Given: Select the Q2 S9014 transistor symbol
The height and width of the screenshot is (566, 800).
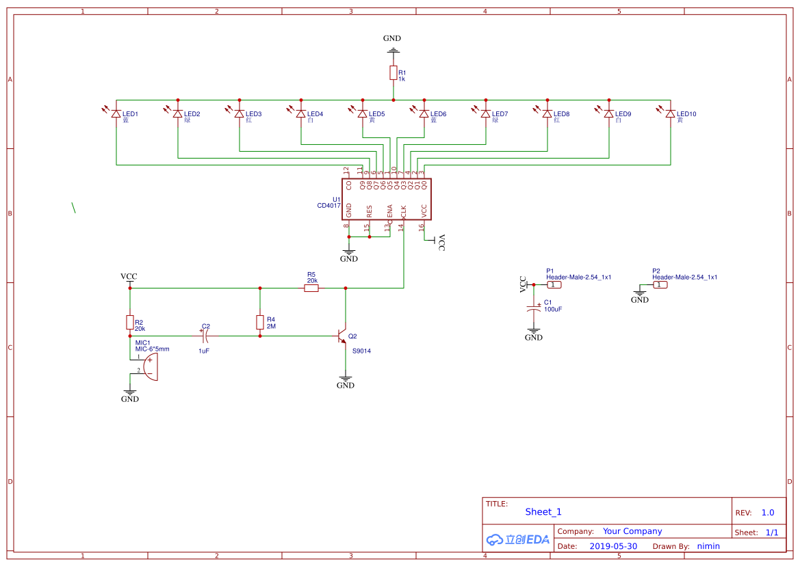Looking at the screenshot, I should (x=343, y=336).
